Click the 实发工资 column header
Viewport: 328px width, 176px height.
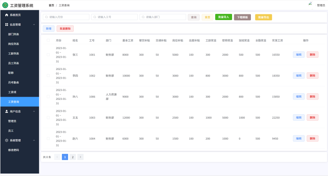point(278,41)
